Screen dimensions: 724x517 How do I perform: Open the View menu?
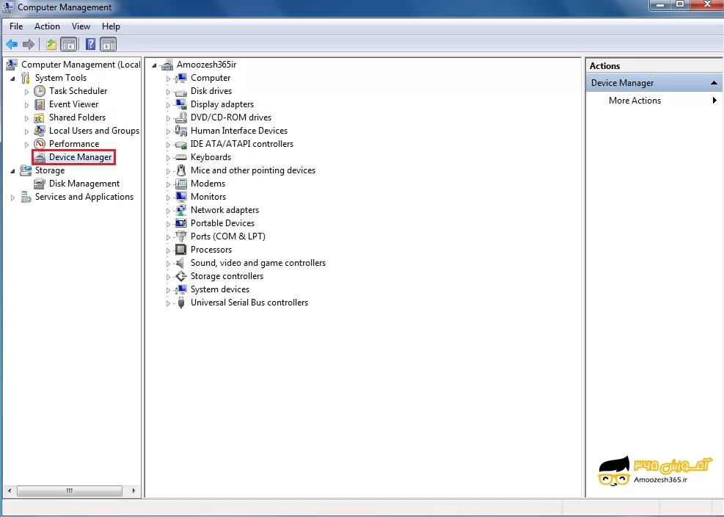click(81, 26)
